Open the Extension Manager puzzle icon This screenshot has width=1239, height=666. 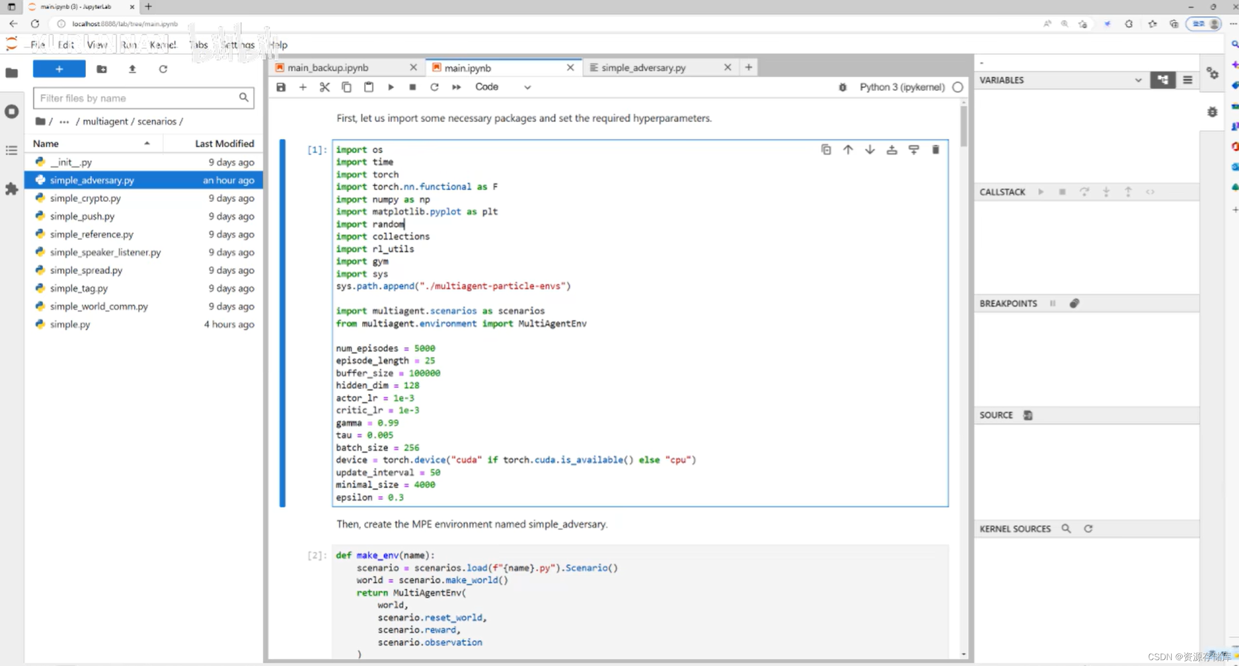[12, 189]
